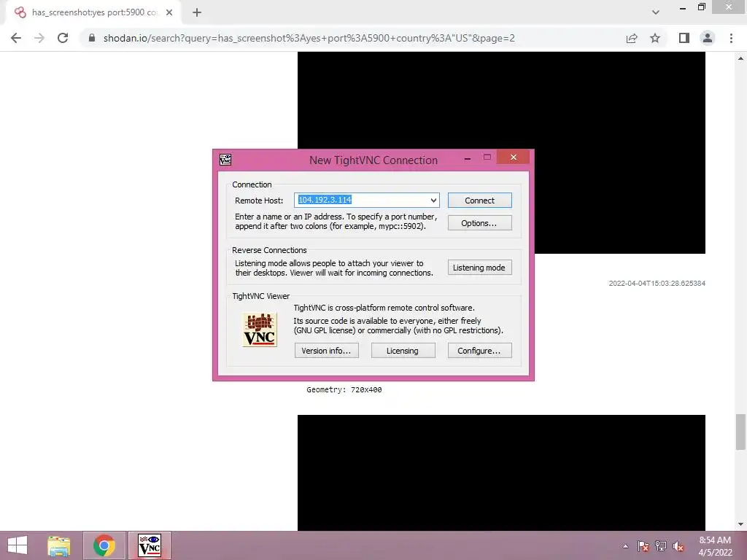Click the lower black Shodan screenshot thumbnail

click(501, 472)
